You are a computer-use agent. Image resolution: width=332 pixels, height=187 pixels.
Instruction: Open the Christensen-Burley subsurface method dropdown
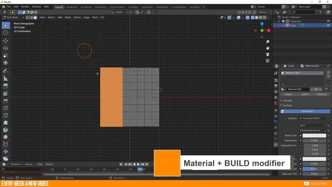pyautogui.click(x=312, y=130)
